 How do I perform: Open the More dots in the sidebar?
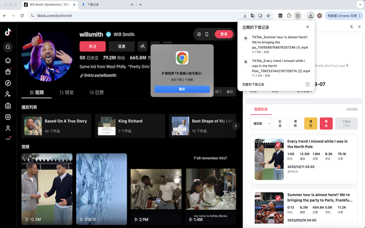tap(8, 139)
